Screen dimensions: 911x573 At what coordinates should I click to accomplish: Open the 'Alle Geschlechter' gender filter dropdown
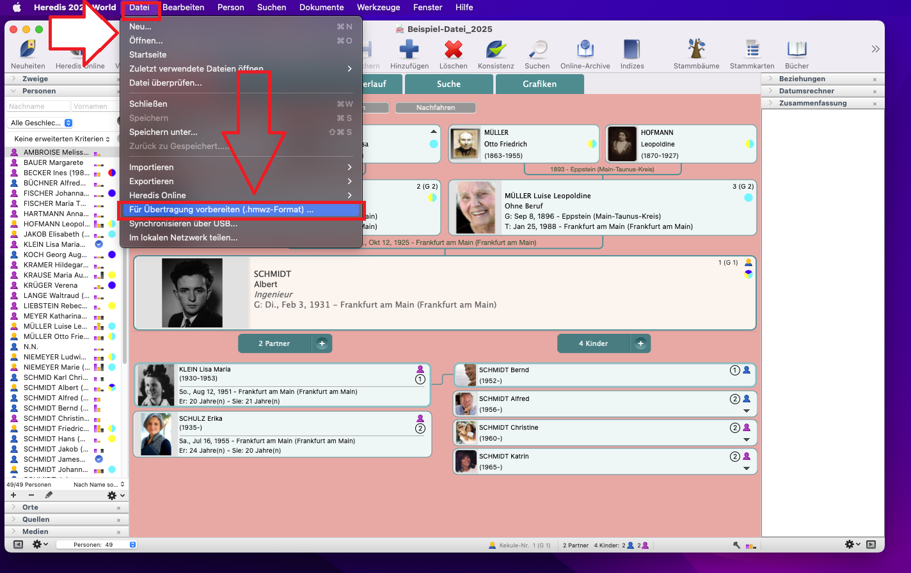click(42, 123)
